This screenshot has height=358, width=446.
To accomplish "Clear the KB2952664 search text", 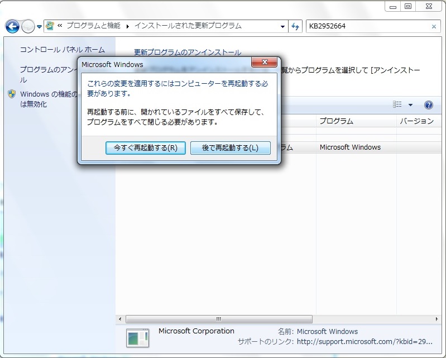I will [x=434, y=26].
